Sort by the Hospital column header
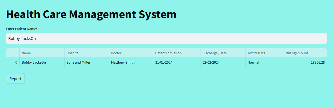 pyautogui.click(x=87, y=53)
